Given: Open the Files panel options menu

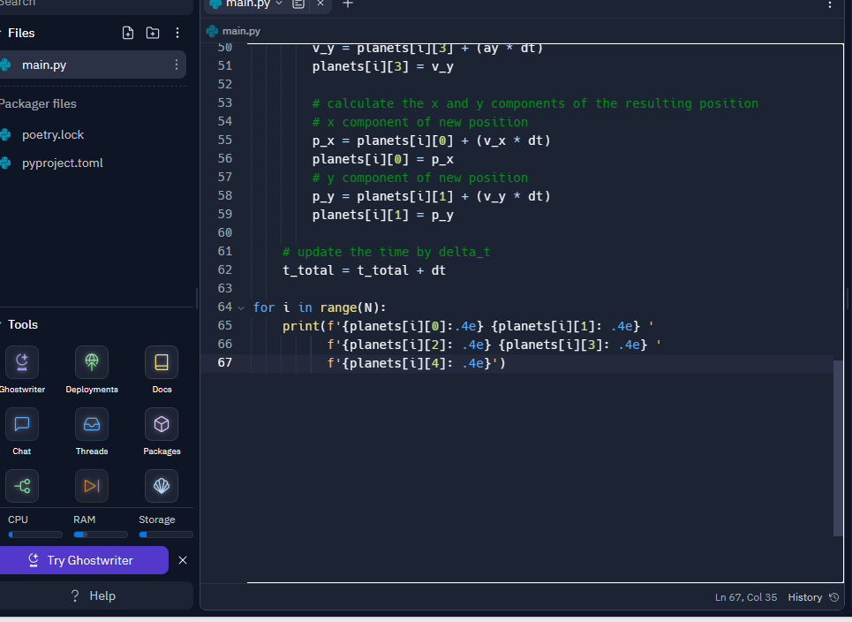Looking at the screenshot, I should [176, 32].
